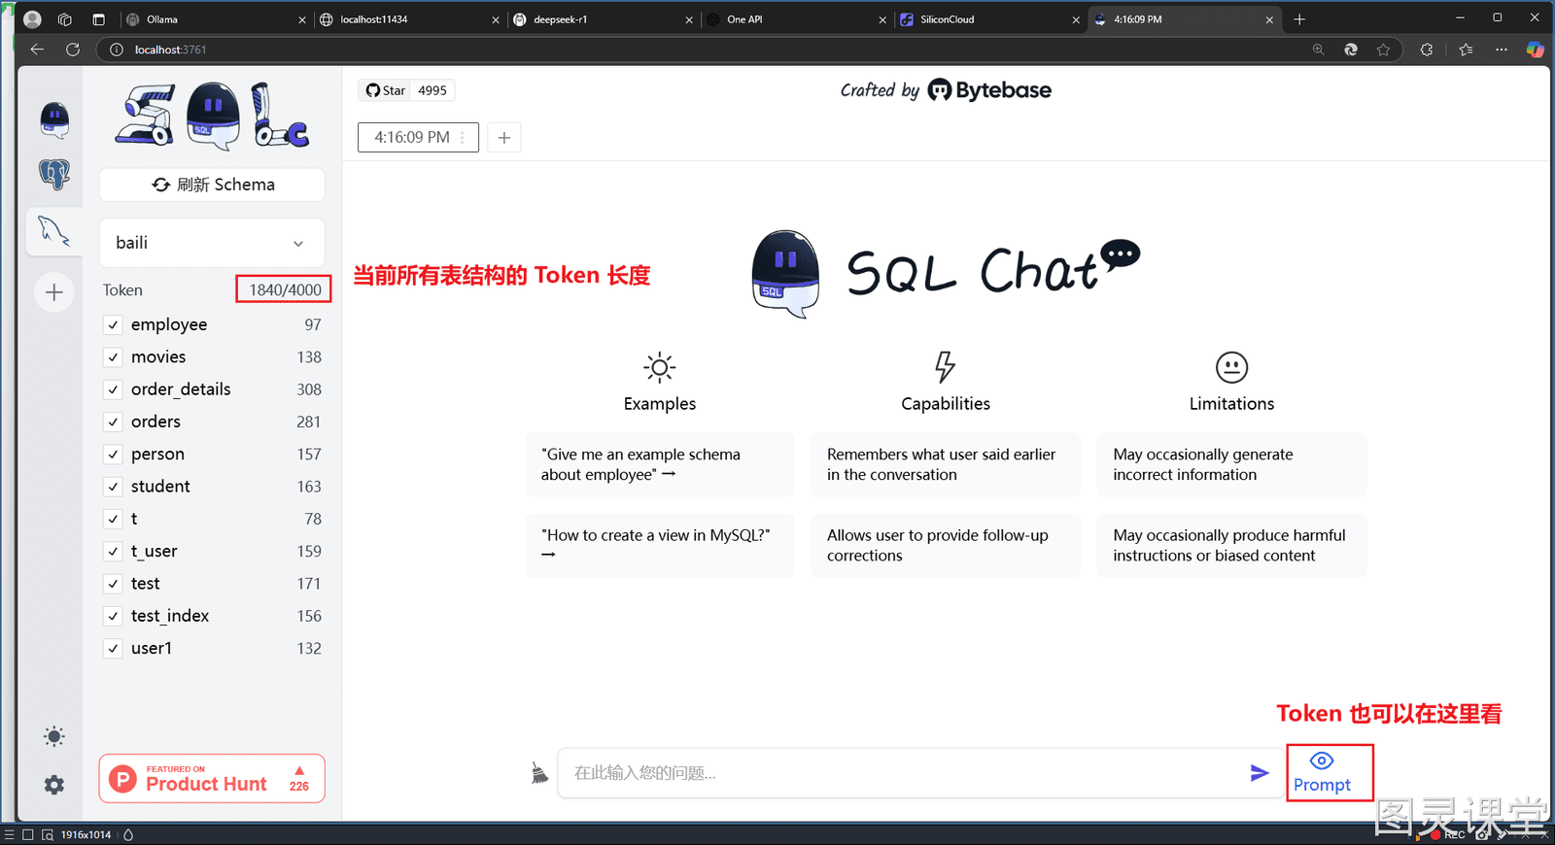Image resolution: width=1555 pixels, height=845 pixels.
Task: Click the GitHub Star button
Action: click(x=385, y=90)
